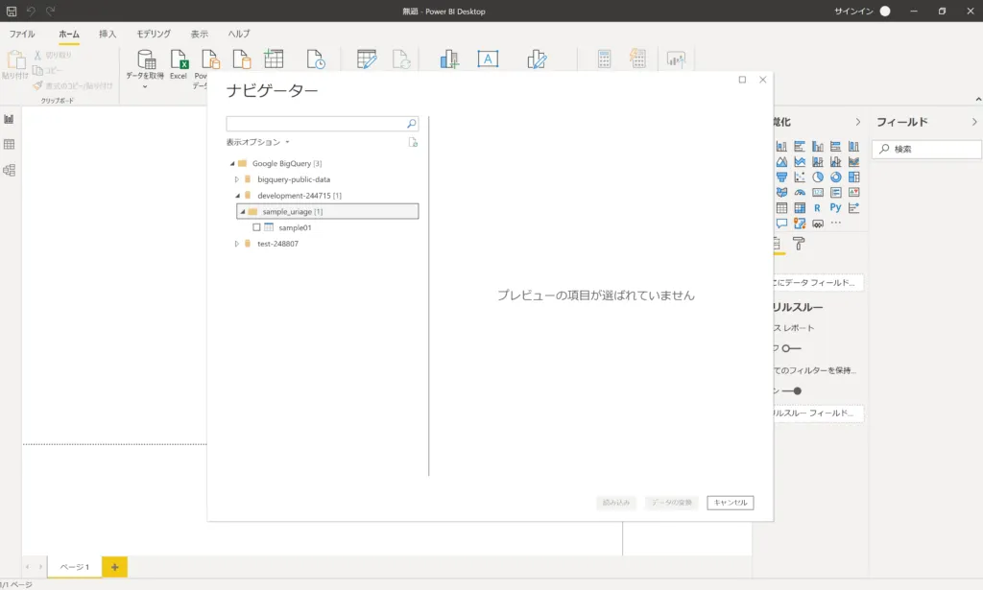Select the gauge visualization
This screenshot has height=590, width=983.
tap(800, 192)
